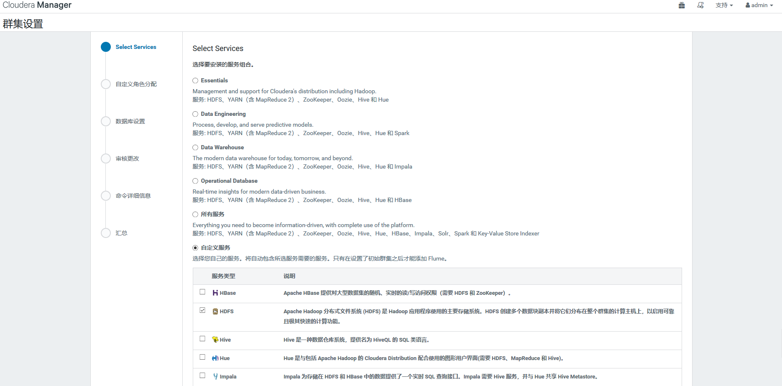The height and width of the screenshot is (386, 782).
Task: Click the services list ending with 'Hue 和 Spark'
Action: (301, 133)
